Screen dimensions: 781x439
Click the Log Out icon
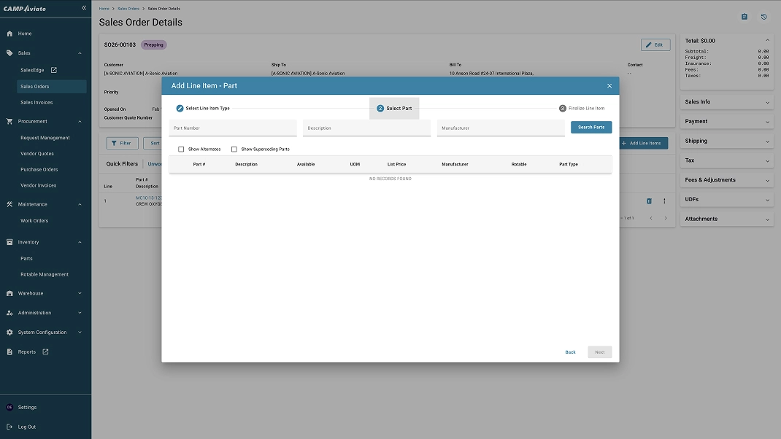(x=9, y=427)
